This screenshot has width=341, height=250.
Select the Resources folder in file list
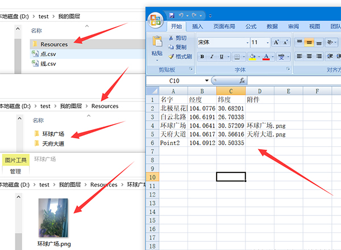(53, 44)
